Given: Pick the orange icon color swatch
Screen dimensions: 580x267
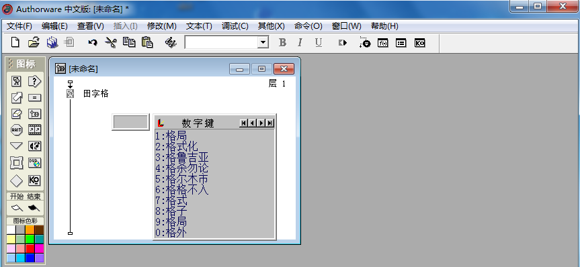Looking at the screenshot, I should pos(30,230).
